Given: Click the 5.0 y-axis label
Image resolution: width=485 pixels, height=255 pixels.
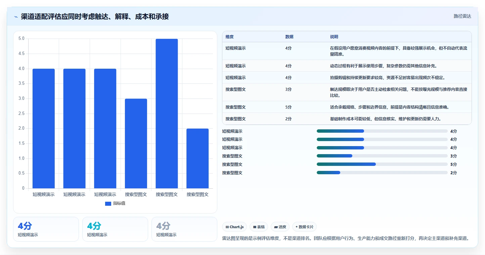Looking at the screenshot, I should point(21,39).
